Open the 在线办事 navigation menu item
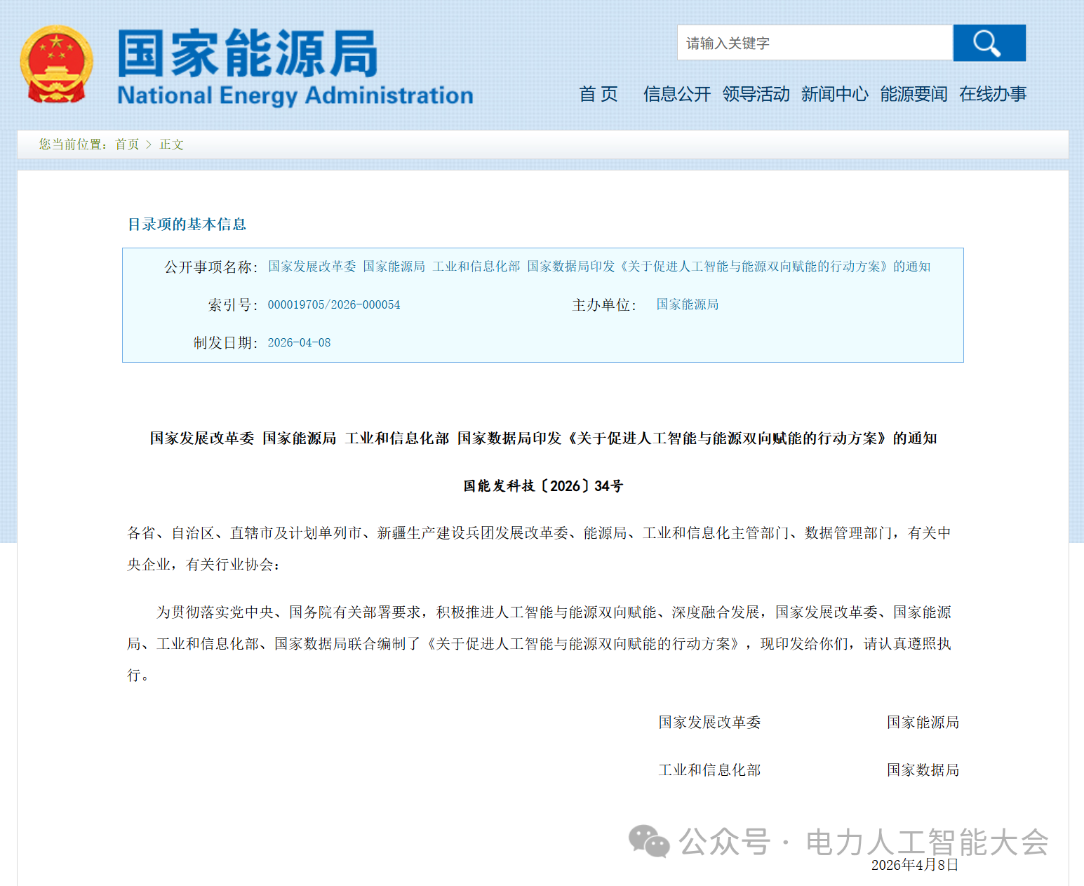1084x886 pixels. (993, 94)
